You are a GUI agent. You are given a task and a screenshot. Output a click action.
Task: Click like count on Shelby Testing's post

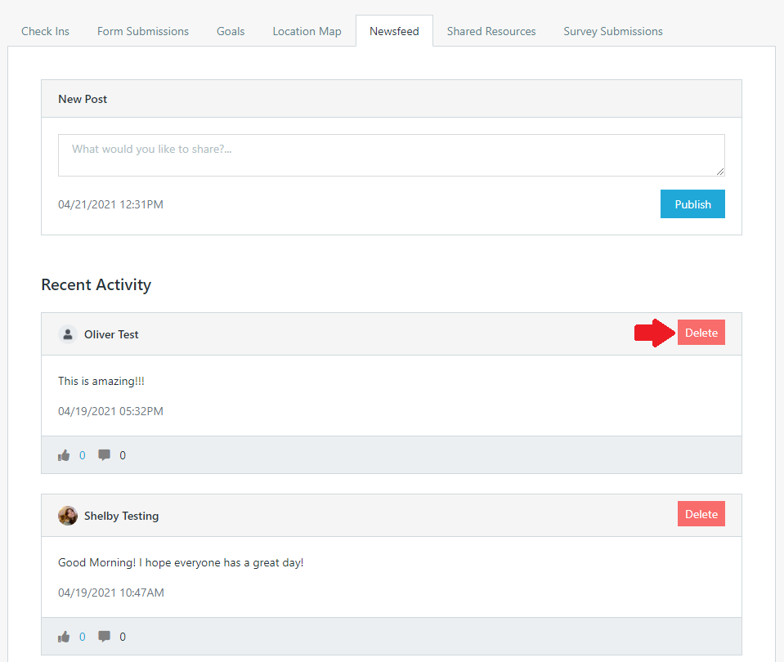pyautogui.click(x=83, y=637)
